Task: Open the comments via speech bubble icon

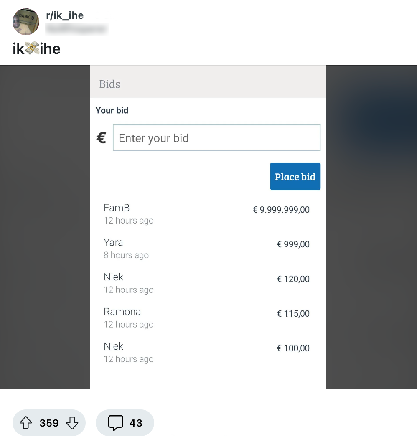Action: (115, 423)
